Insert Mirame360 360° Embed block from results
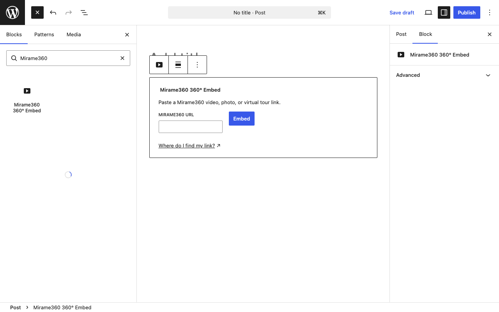The height and width of the screenshot is (312, 499). click(x=27, y=100)
